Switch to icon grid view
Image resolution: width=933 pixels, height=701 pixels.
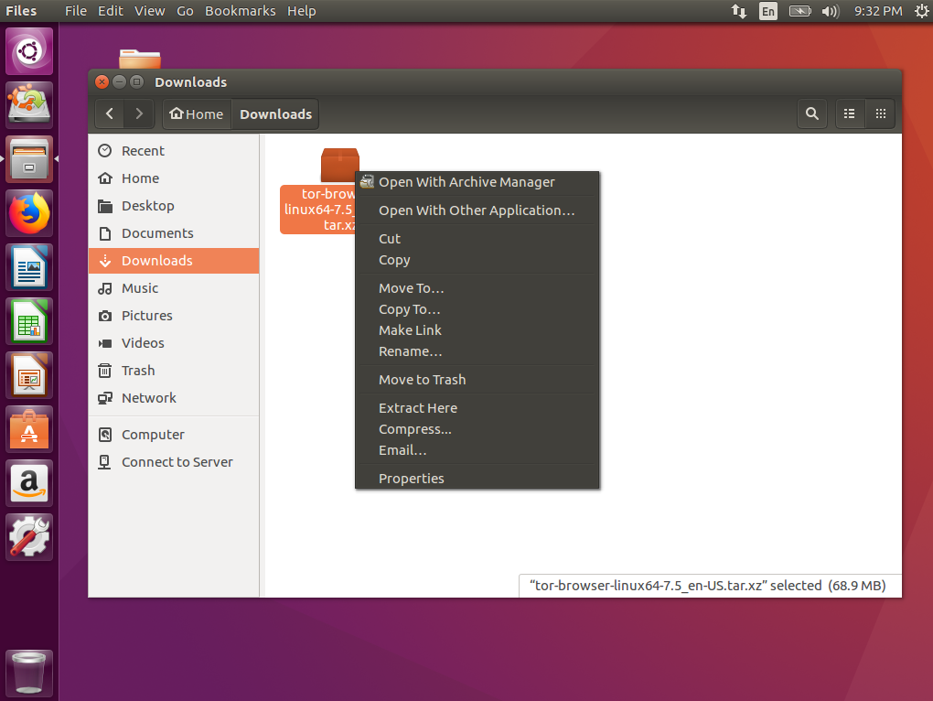point(880,114)
